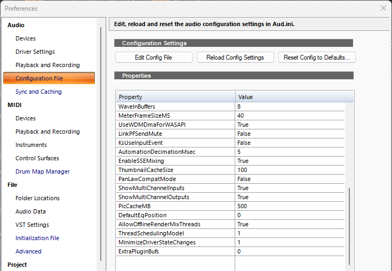392x271 pixels.
Task: Select PanLawCompatMode property name
Action: click(147, 179)
